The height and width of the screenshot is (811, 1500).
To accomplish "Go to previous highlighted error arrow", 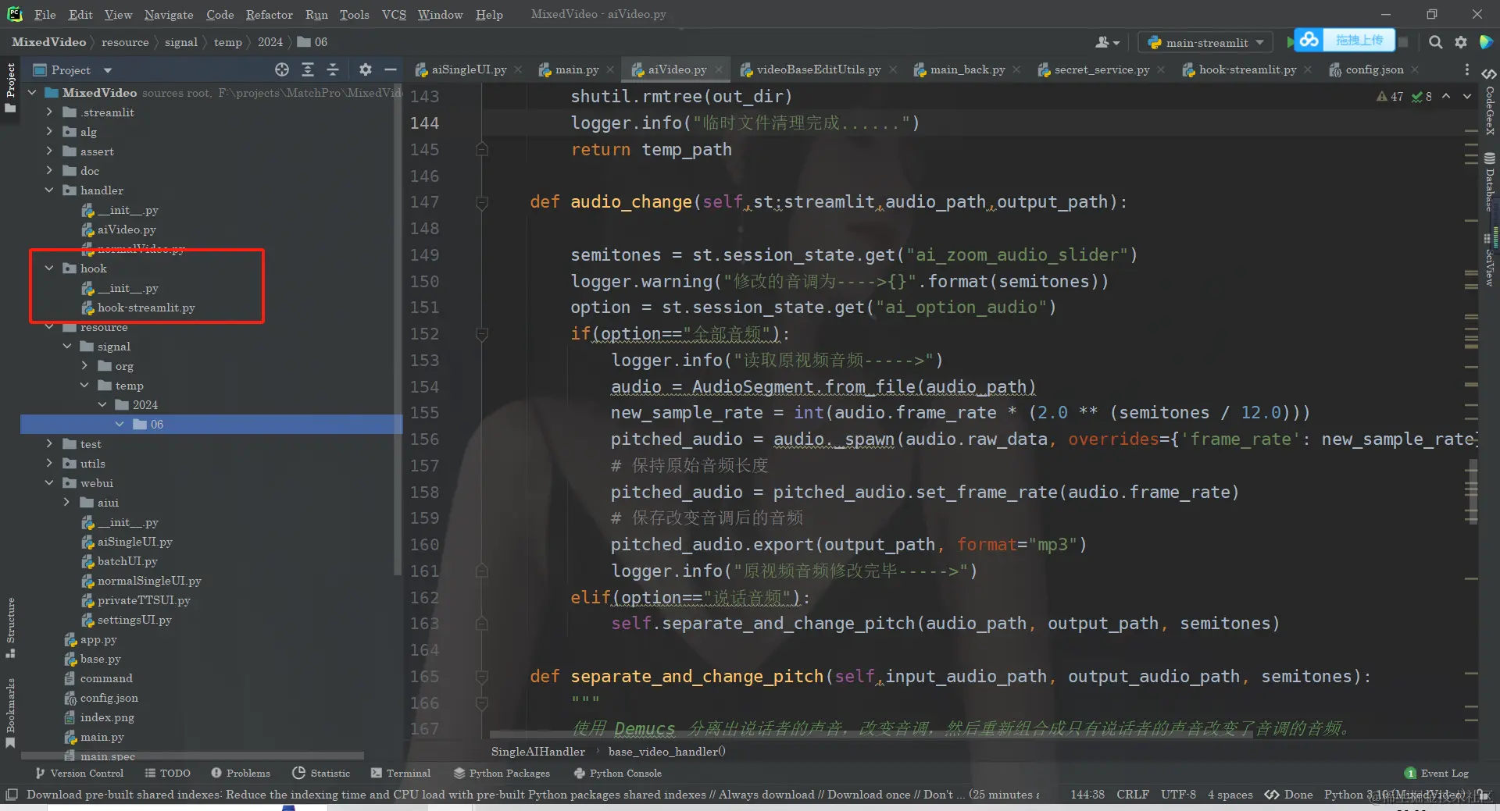I will (1446, 96).
